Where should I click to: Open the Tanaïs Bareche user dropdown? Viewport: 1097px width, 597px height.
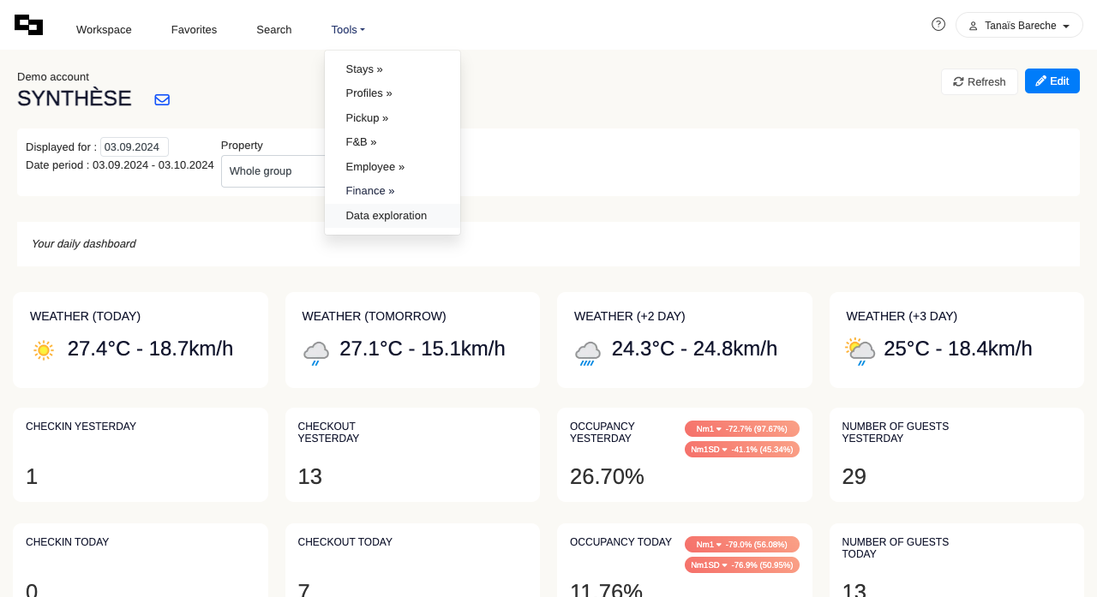(x=1019, y=26)
